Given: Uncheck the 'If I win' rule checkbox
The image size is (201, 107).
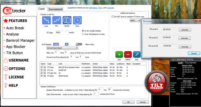Looking at the screenshot, I should pos(42,70).
